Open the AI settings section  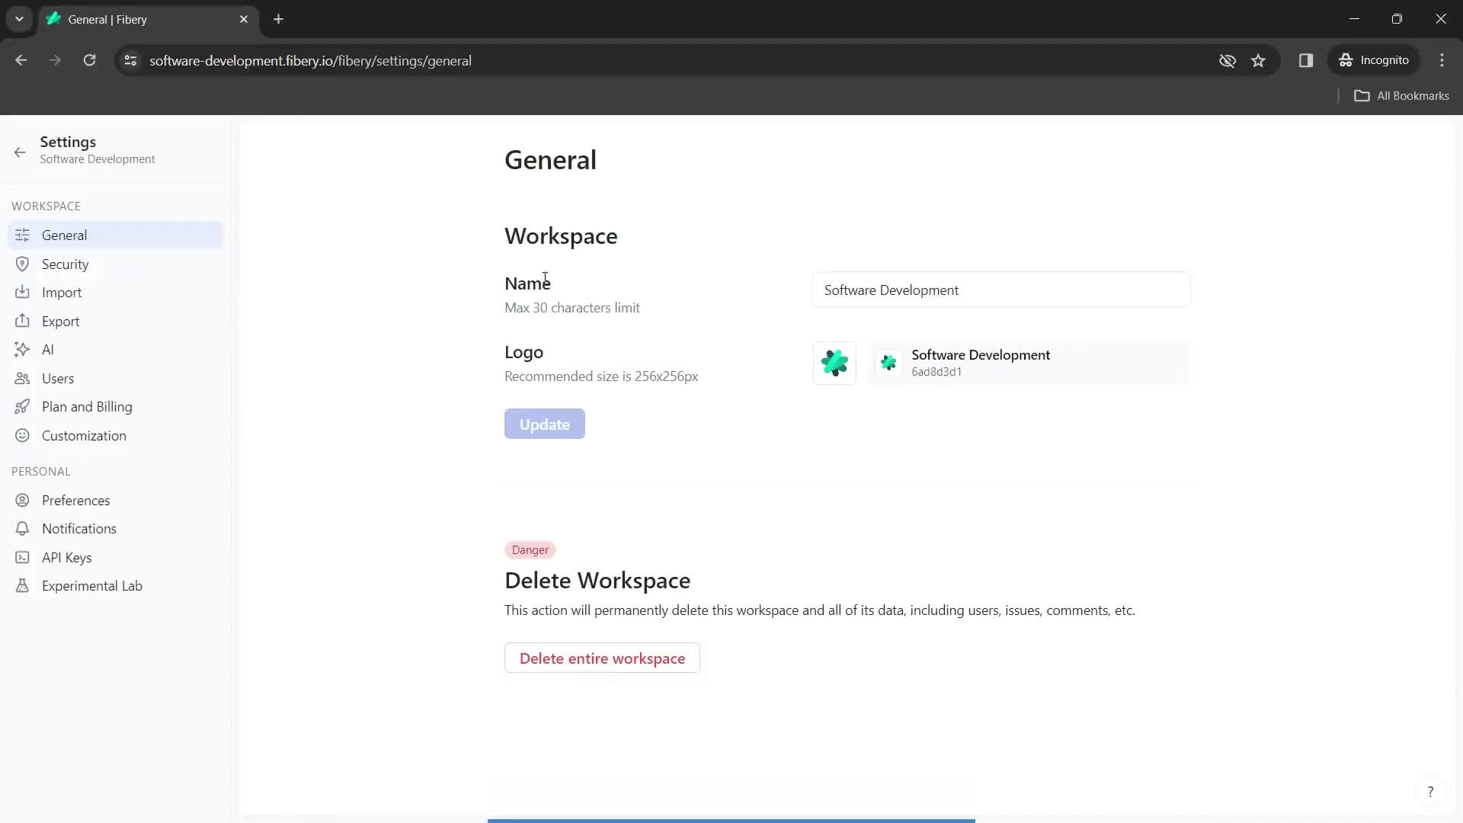(x=115, y=350)
